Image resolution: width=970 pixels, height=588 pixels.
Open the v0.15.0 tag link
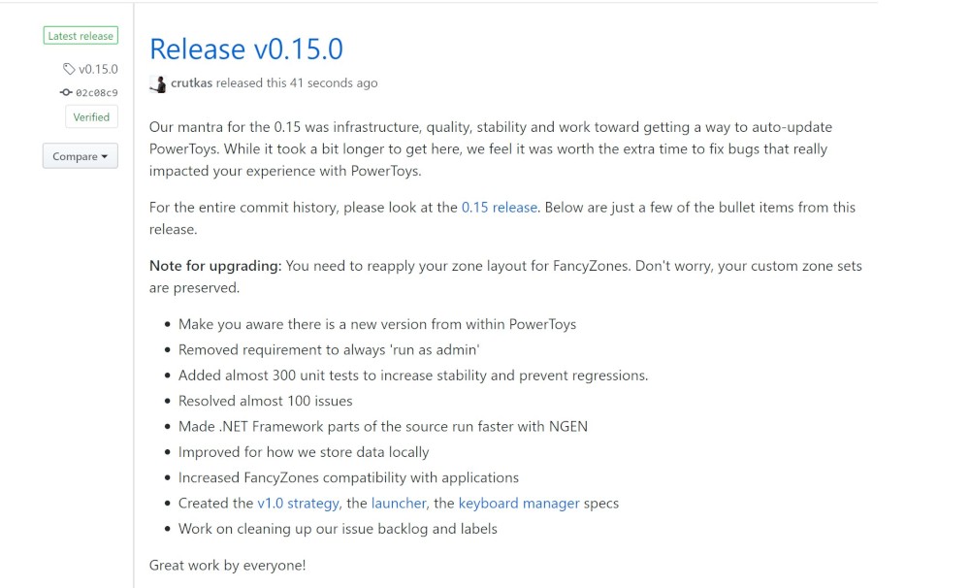(x=98, y=69)
